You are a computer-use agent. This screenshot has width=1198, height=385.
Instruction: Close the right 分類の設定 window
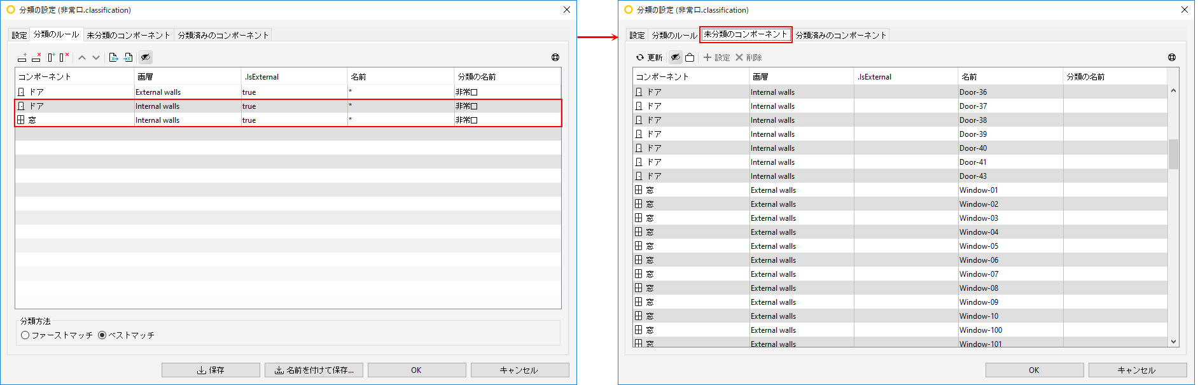click(1184, 10)
